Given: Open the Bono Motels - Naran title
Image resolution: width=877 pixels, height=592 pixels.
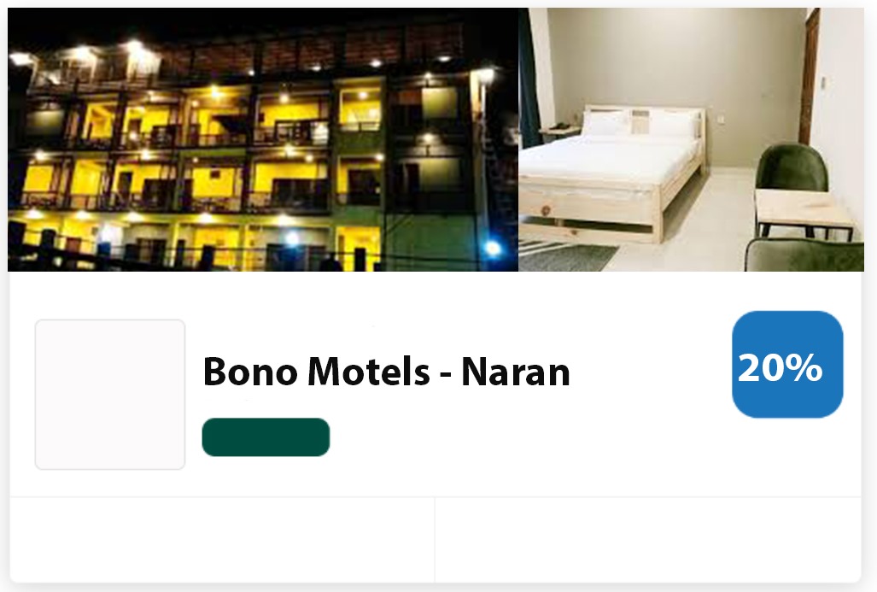Looking at the screenshot, I should coord(387,372).
